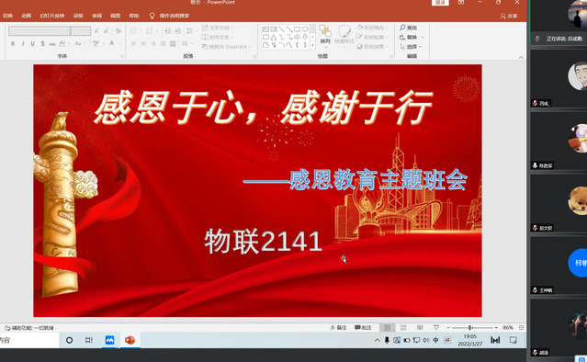This screenshot has height=362, width=587.
Task: Click the 替换 replace button
Action: coord(411,37)
